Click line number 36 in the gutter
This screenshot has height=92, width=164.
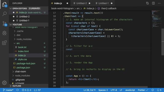point(54,76)
